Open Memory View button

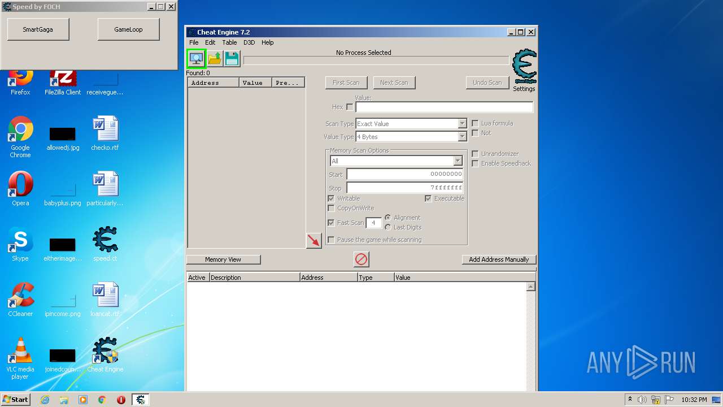(223, 259)
